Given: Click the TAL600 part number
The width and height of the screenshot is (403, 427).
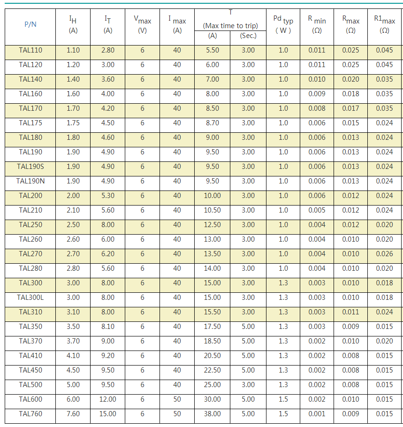Looking at the screenshot, I should click(x=30, y=399).
